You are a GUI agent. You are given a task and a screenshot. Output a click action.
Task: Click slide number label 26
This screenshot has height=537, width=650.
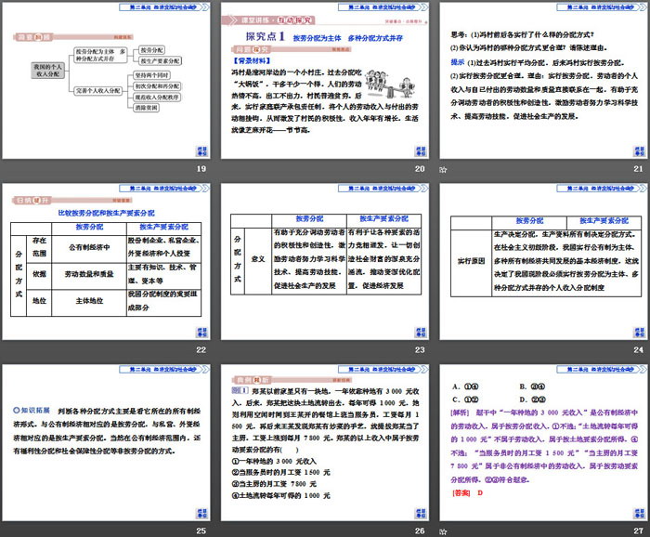click(420, 530)
